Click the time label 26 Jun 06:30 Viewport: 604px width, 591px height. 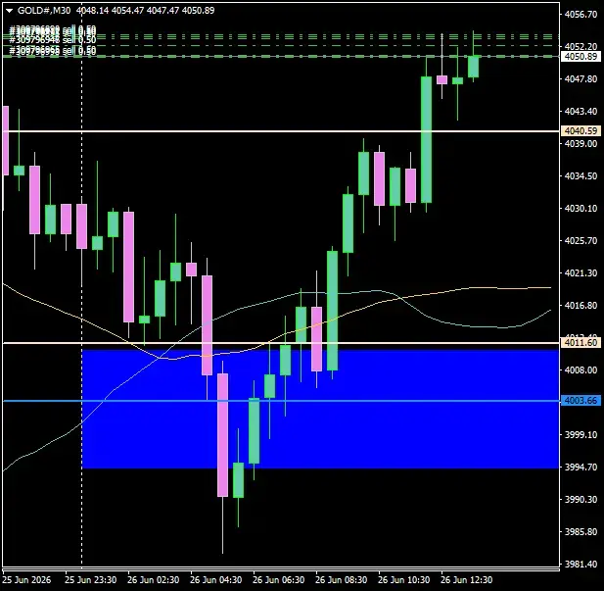coord(278,580)
